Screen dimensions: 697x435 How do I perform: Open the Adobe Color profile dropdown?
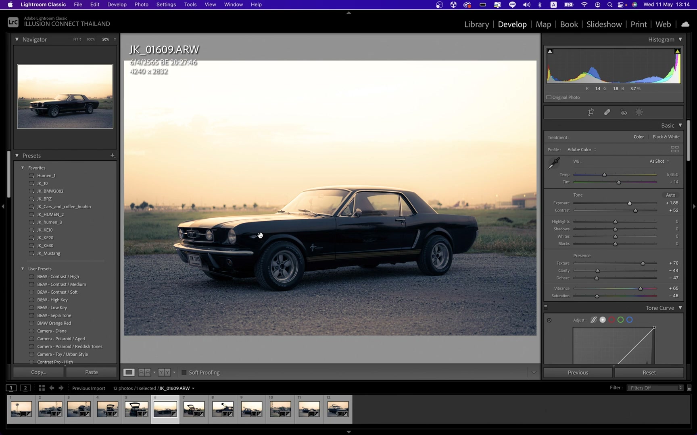(x=582, y=150)
